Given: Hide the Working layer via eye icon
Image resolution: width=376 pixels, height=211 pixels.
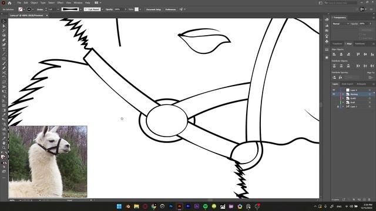Looking at the screenshot, I should (x=334, y=94).
